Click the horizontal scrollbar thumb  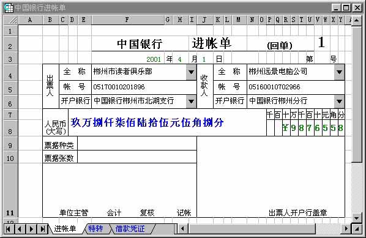point(252,229)
